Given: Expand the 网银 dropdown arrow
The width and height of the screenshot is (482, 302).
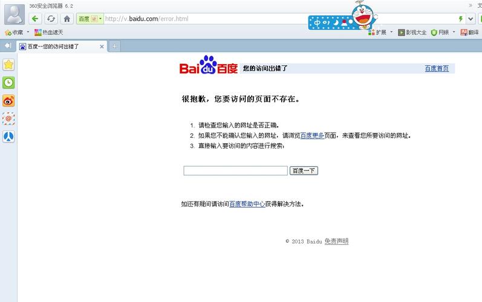Looking at the screenshot, I should pyautogui.click(x=454, y=32).
